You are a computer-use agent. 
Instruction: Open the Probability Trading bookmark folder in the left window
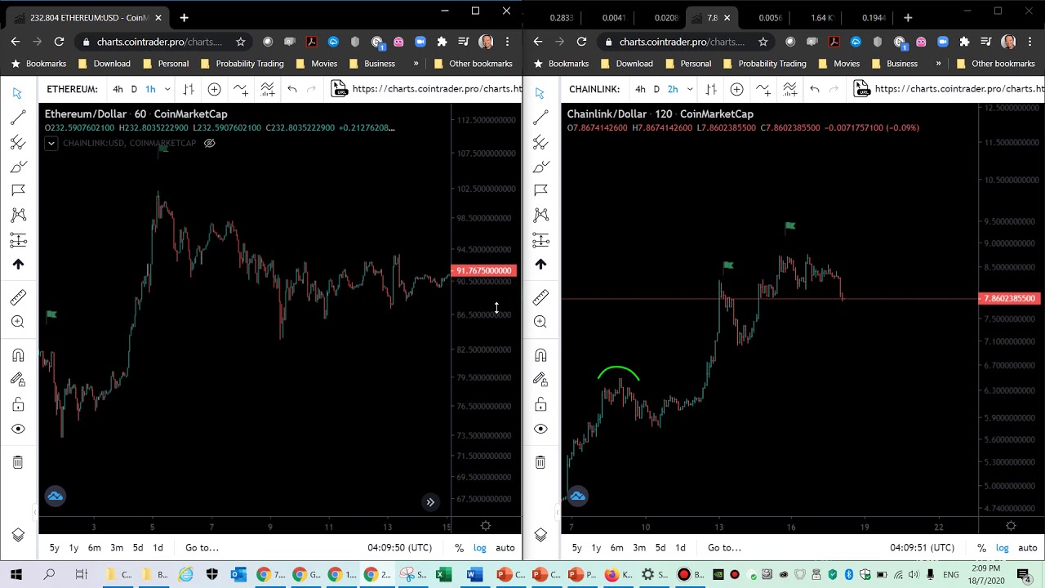pyautogui.click(x=242, y=64)
